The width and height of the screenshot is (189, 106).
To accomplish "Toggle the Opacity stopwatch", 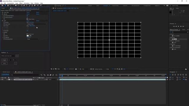I will [x=4, y=37].
